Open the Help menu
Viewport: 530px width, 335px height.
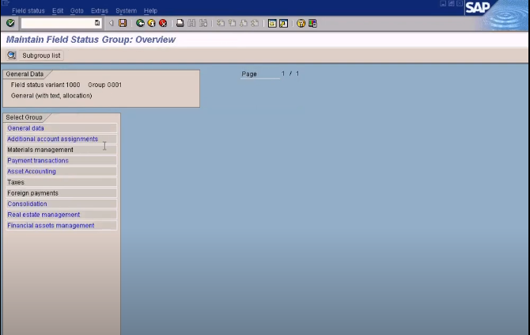point(150,10)
